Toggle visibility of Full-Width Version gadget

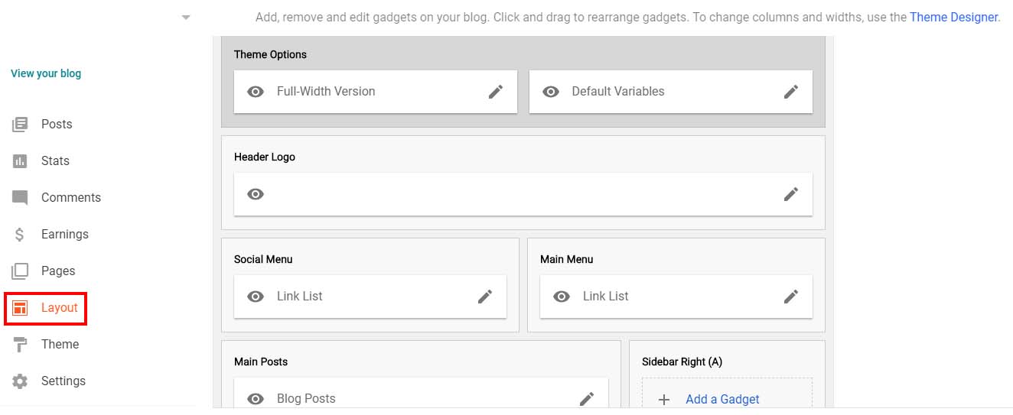[x=256, y=92]
